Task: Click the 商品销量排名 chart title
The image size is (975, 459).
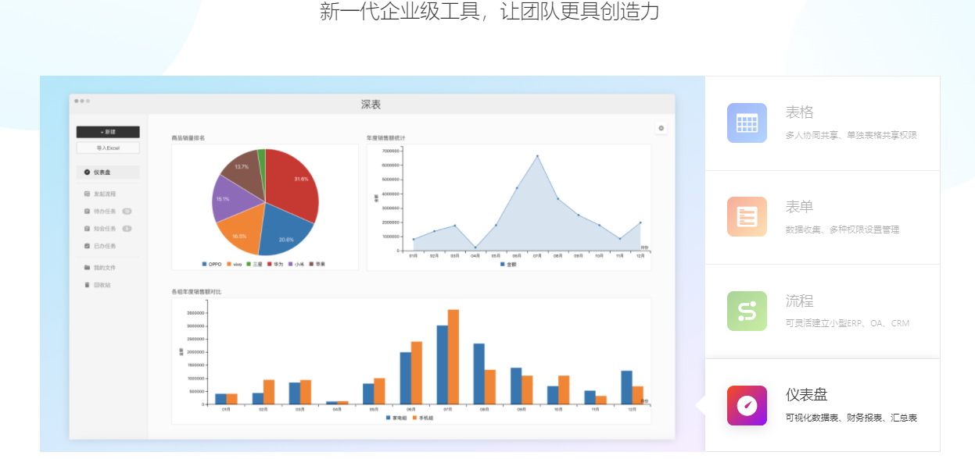Action: coord(188,138)
